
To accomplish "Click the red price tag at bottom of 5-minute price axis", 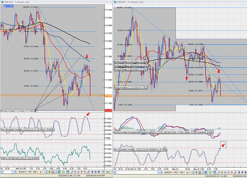I will coord(108,110).
